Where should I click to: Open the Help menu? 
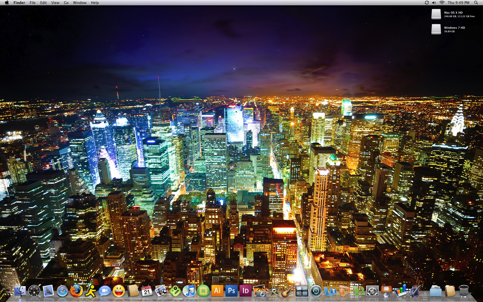tap(95, 3)
